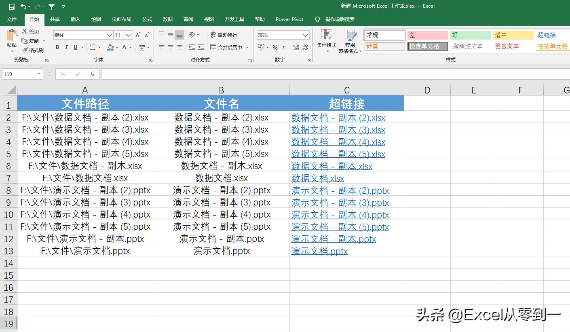Click the 合并后居中 merge and center button
Viewport: 570px width, 332px height.
227,47
